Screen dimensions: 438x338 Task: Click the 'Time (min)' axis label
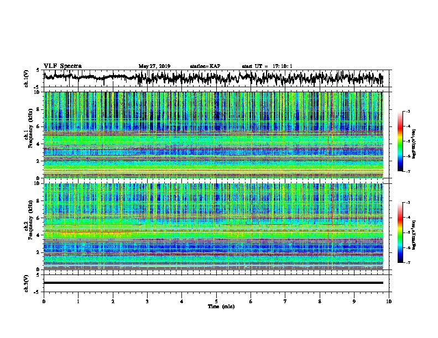pyautogui.click(x=221, y=307)
